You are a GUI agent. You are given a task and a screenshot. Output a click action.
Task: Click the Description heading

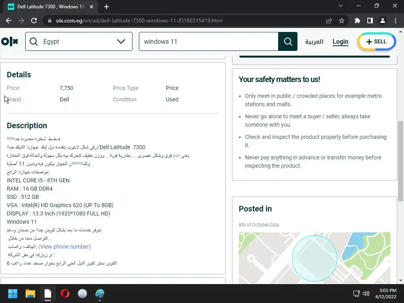coord(27,125)
